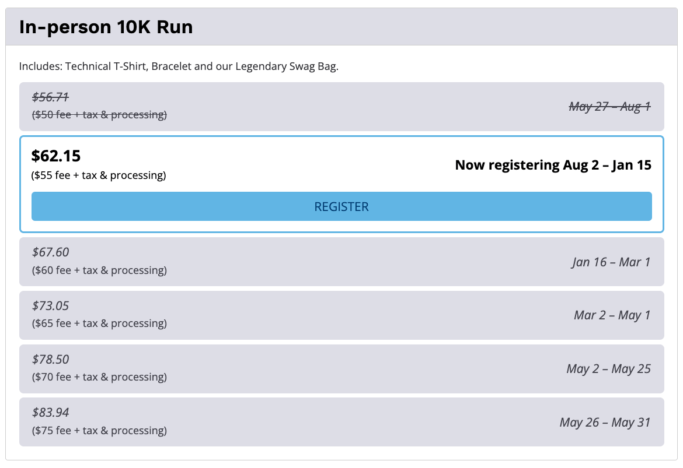Click the May 26 – May 31 date range
This screenshot has height=468, width=683.
point(605,423)
